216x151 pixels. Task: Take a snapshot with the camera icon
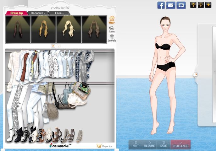[181, 5]
